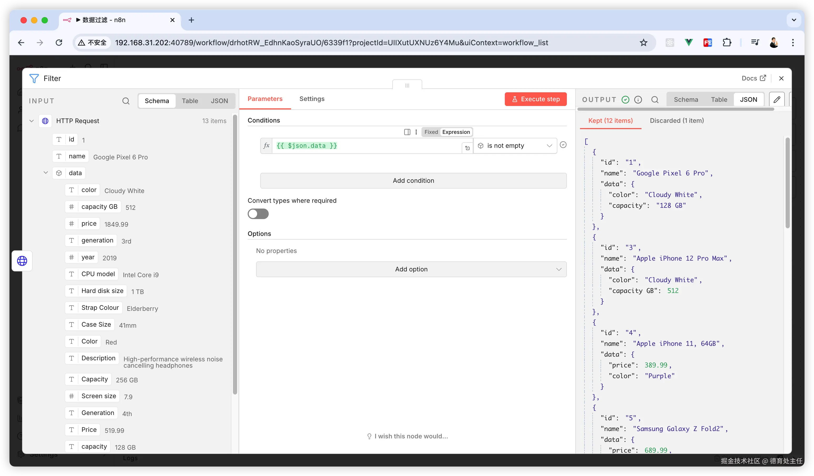Switch condition field to Expression mode
Viewport: 814px width, 476px height.
click(x=456, y=132)
